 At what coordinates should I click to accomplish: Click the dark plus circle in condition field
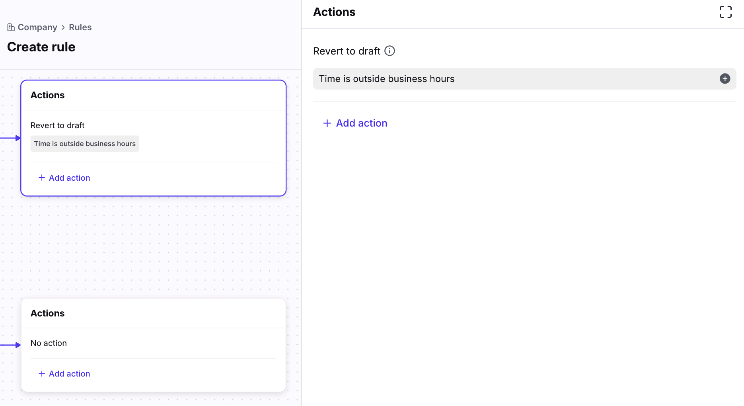(725, 79)
